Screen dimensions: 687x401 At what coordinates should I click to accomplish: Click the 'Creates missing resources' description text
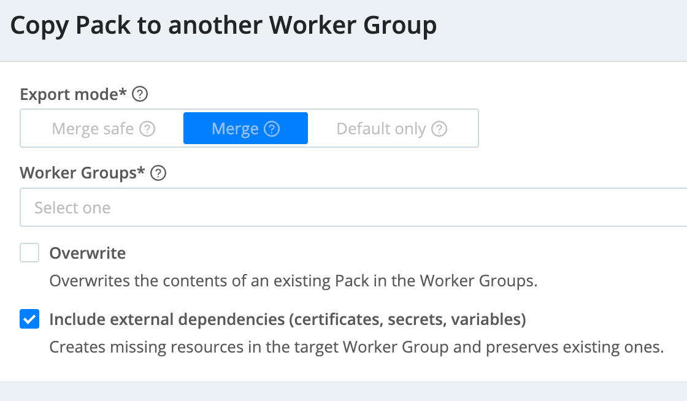[x=356, y=348]
